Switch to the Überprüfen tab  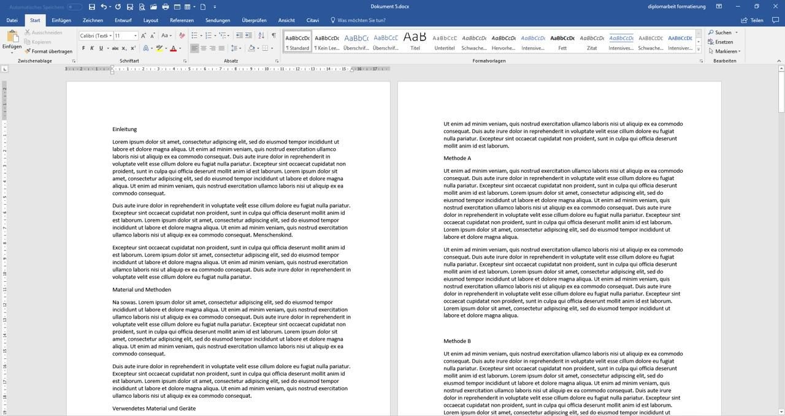255,20
